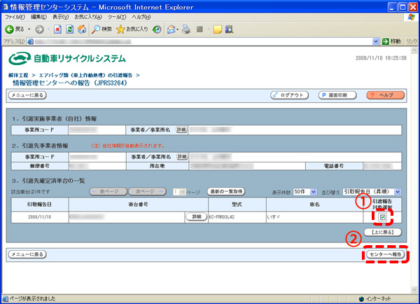
Task: Tick the 引渡報告対象選択 checkbox
Action: [382, 217]
